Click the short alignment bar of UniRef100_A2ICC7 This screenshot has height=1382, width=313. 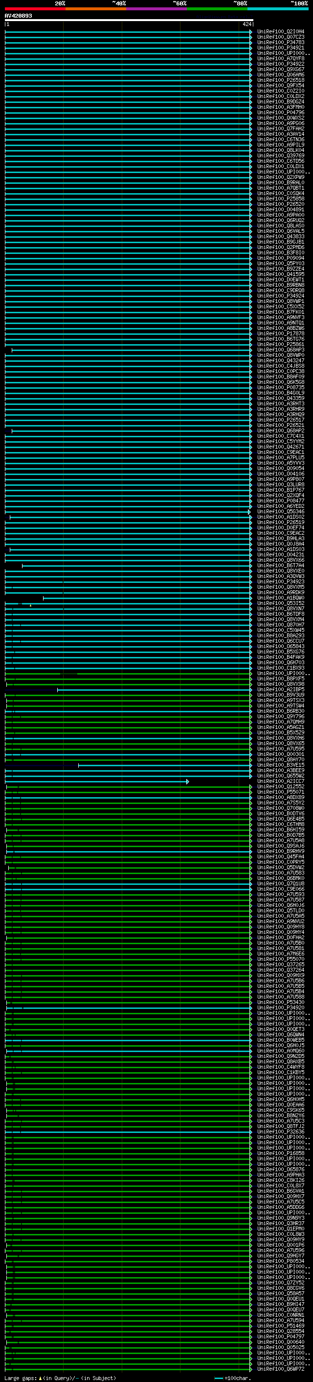tap(97, 781)
